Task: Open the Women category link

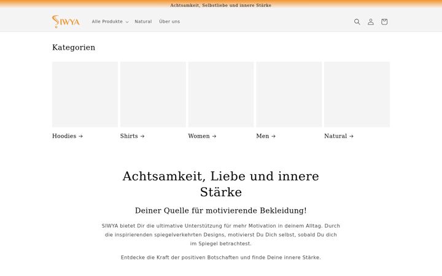Action: pos(202,136)
